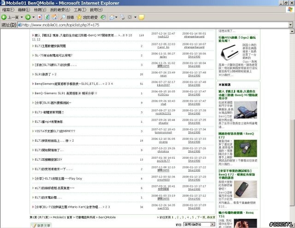Open BenqSiemens SL91,E71 topic link
Viewport: 295px width, 228px height.
[68, 84]
